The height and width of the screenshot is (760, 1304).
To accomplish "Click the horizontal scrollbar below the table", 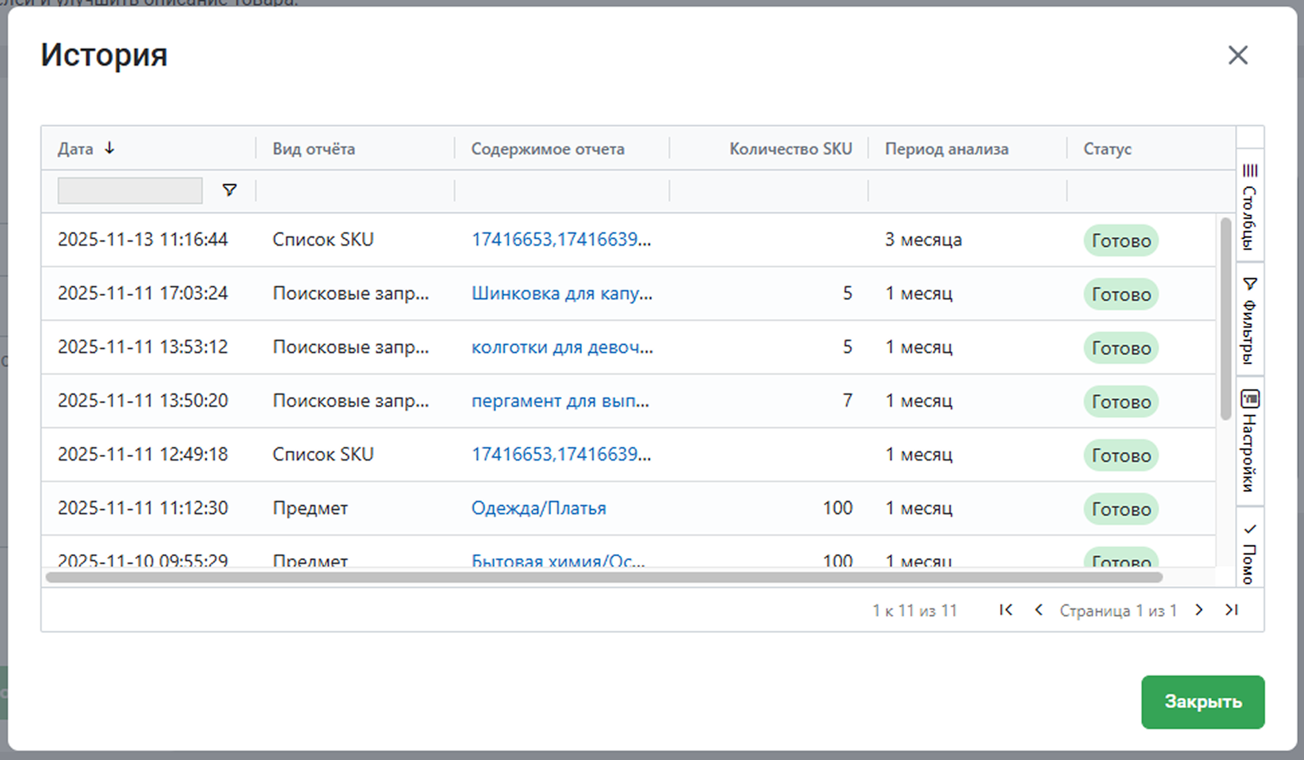I will click(x=603, y=577).
